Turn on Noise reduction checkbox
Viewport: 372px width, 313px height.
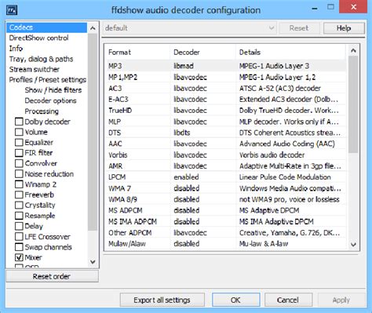(19, 174)
